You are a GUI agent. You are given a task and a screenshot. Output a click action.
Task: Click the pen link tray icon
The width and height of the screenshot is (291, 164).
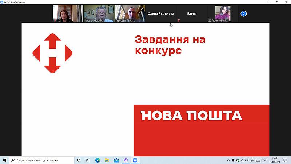(x=252, y=160)
